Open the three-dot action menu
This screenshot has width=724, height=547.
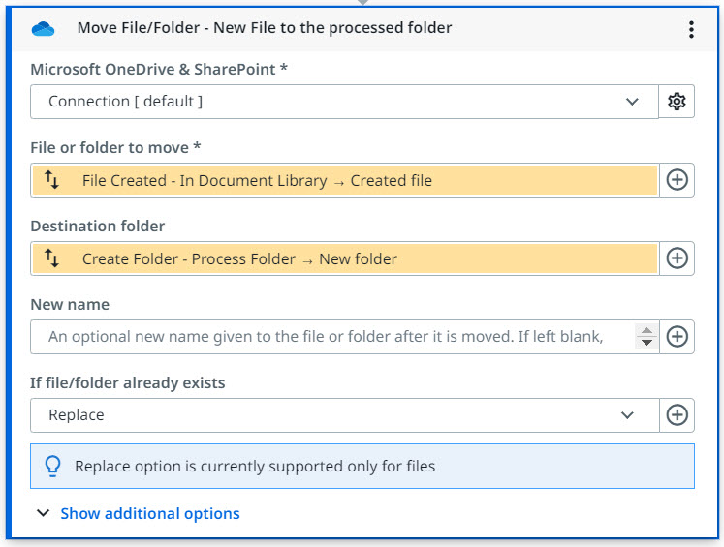tap(691, 29)
